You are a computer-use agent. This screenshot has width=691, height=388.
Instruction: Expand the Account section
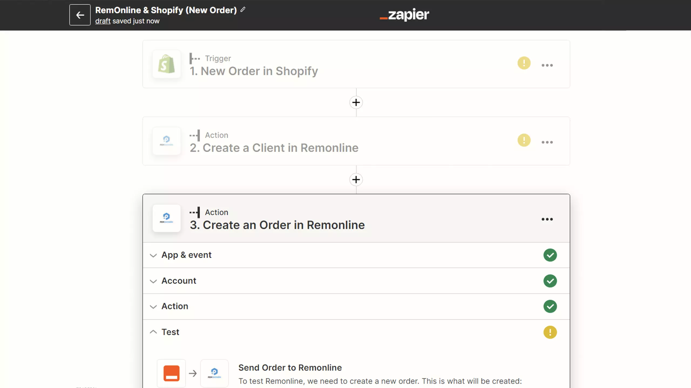tap(356, 281)
